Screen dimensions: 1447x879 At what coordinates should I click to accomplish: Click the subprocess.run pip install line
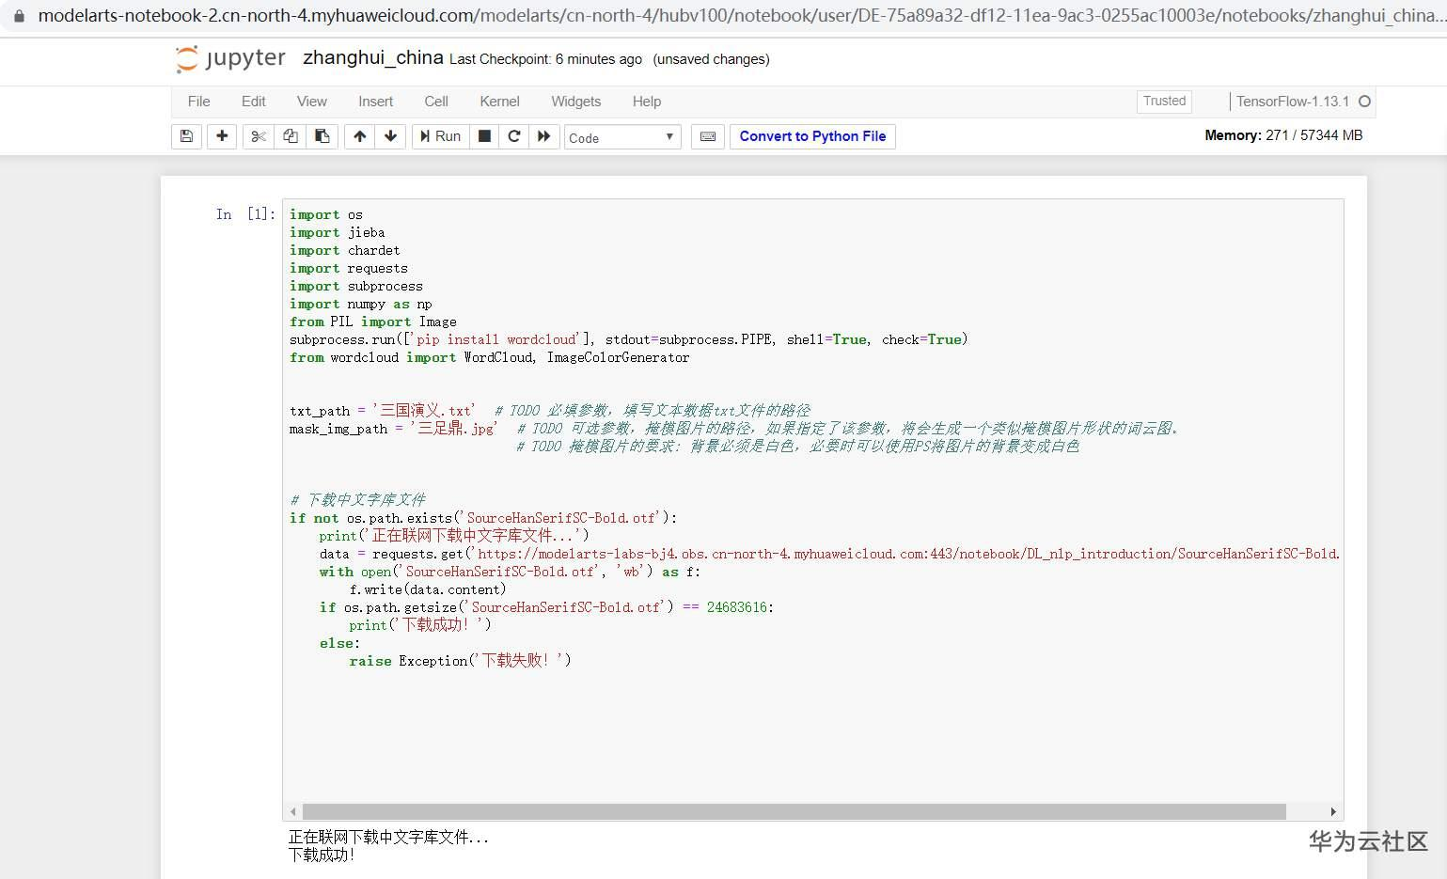coord(628,339)
